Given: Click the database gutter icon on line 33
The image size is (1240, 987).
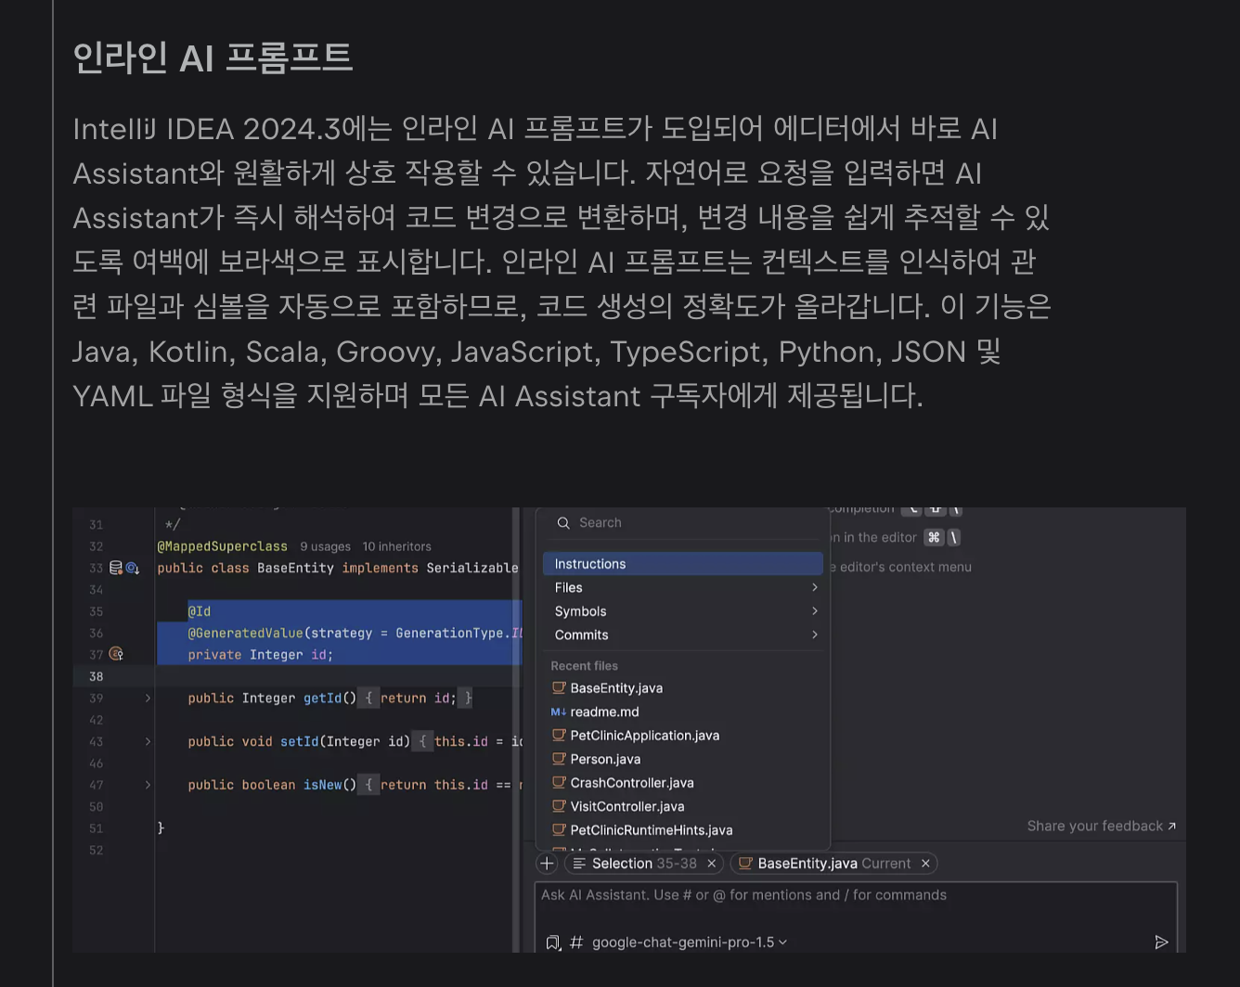Looking at the screenshot, I should click(x=116, y=568).
